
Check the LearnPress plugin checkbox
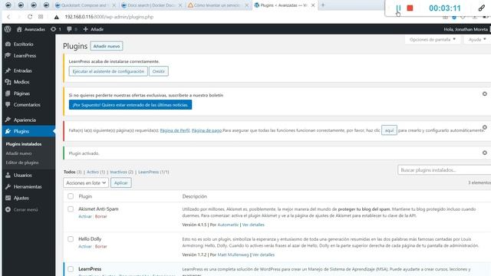(71, 269)
